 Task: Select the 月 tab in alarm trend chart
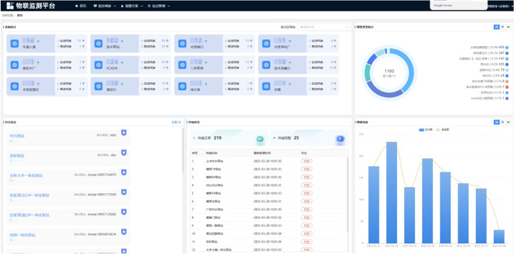pos(503,122)
